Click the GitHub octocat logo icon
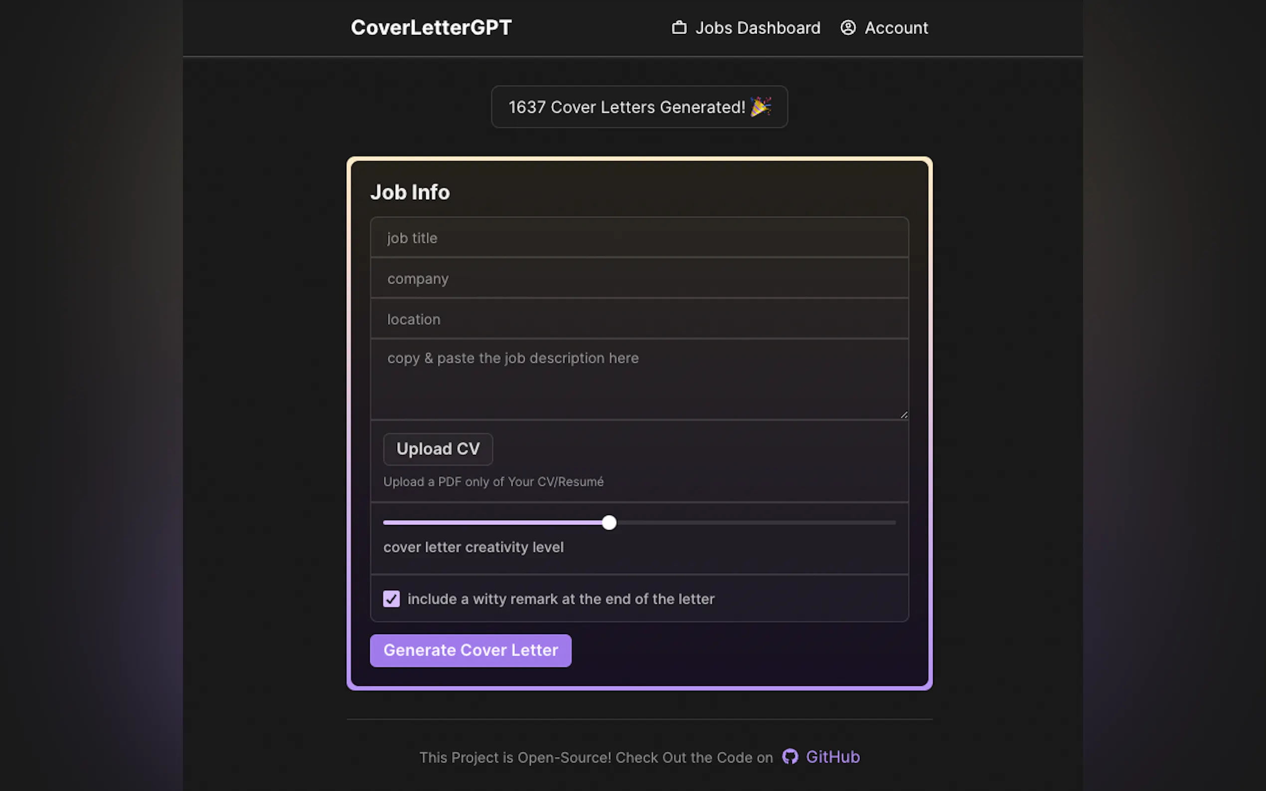This screenshot has width=1266, height=791. pos(790,757)
